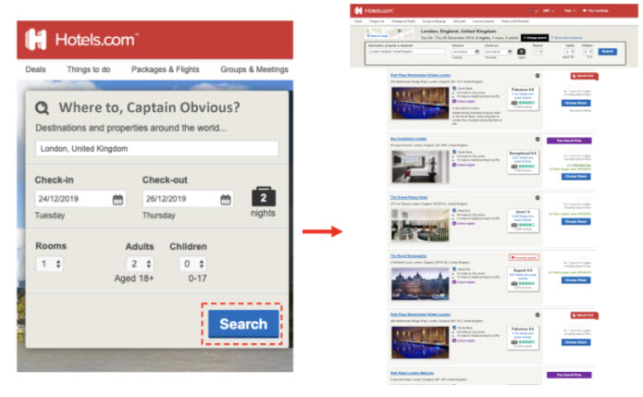Open The Strand Palace Hotel link
Viewport: 643px width, 397px height.
409,198
